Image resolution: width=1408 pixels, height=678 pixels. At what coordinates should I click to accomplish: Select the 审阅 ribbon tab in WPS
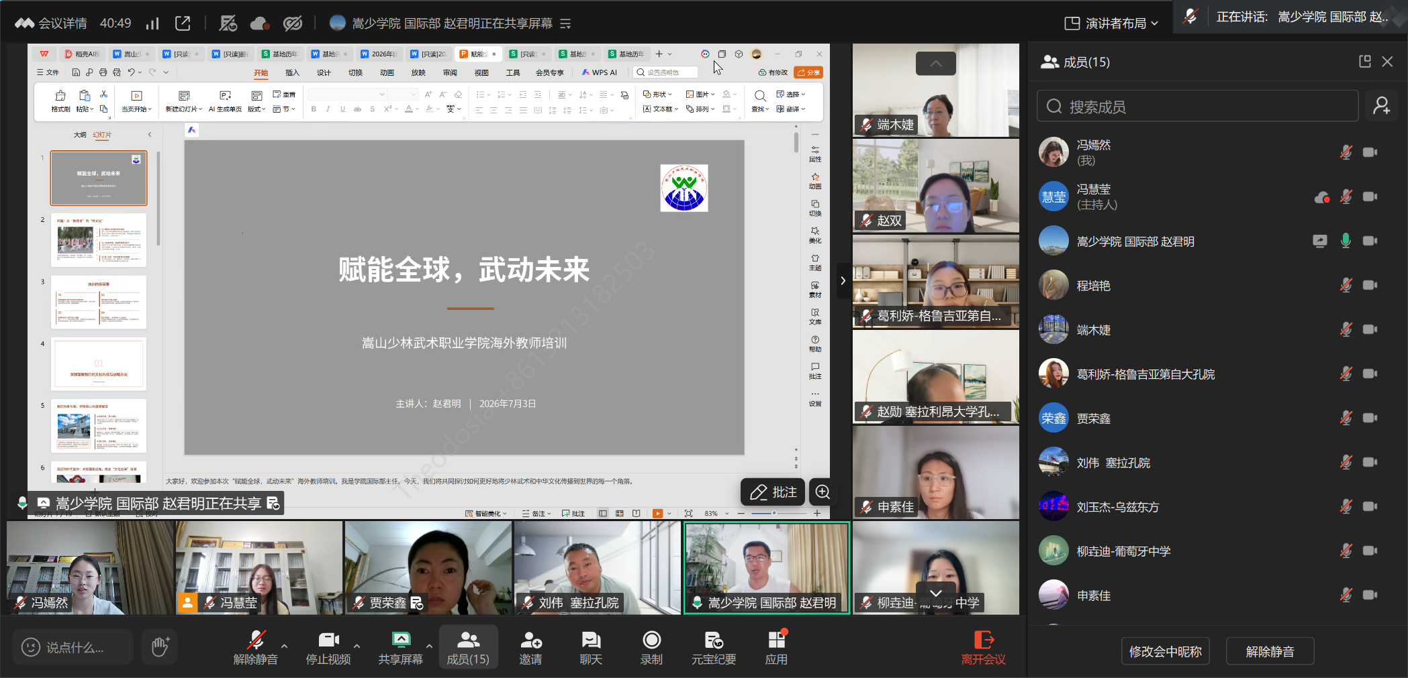(450, 72)
